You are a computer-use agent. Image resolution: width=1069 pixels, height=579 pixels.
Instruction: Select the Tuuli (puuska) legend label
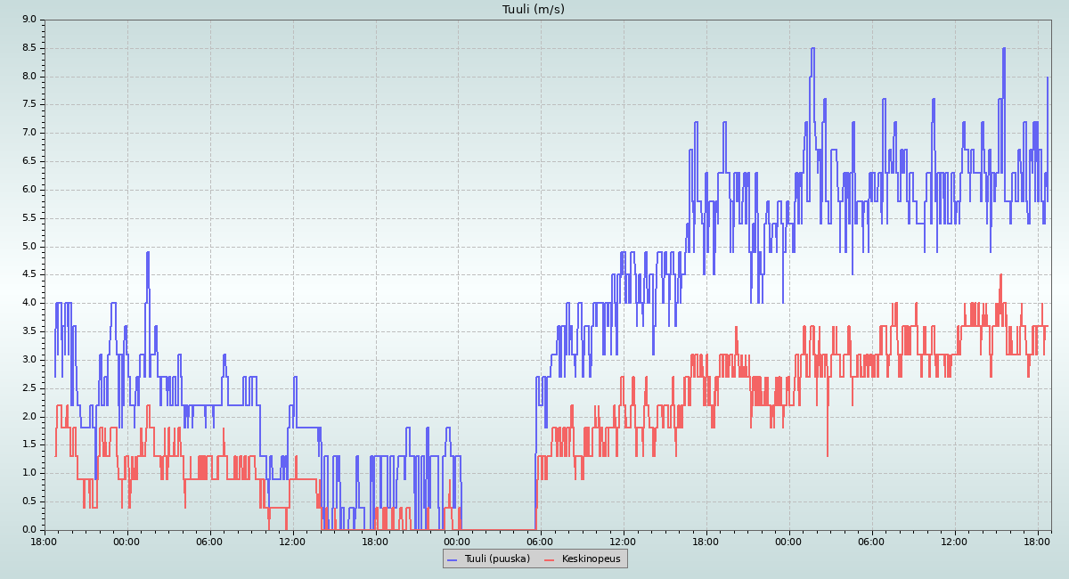point(497,559)
